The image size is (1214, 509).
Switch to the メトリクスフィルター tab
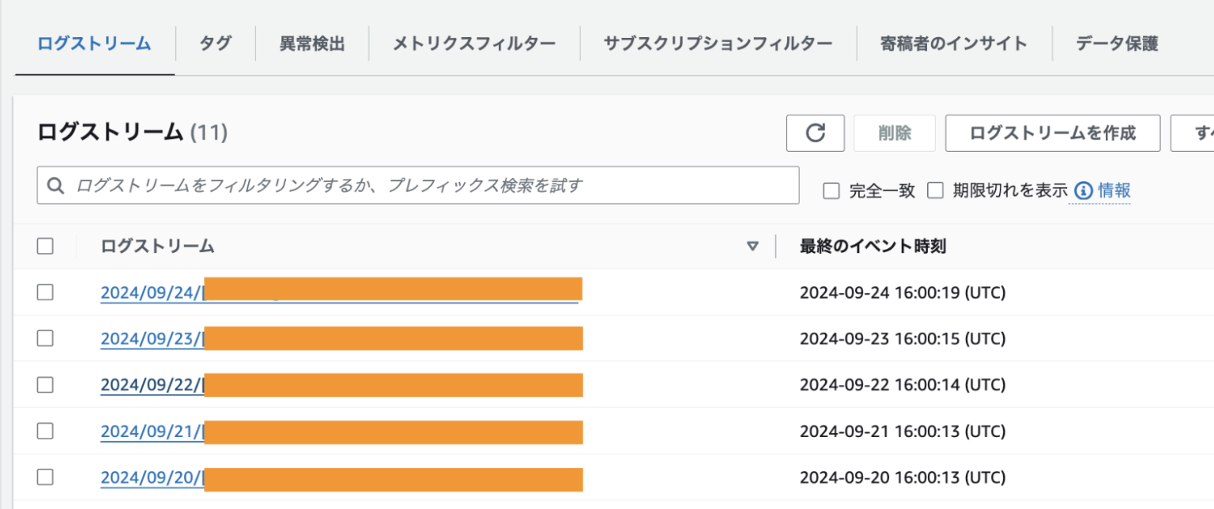pyautogui.click(x=473, y=43)
